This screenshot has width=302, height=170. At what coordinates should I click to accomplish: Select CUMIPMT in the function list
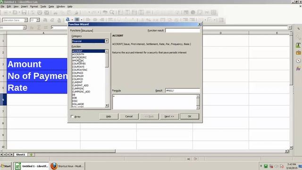[88, 82]
